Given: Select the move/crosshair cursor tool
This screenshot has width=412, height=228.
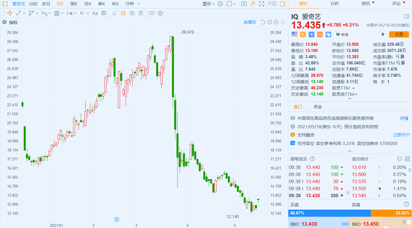Looking at the screenshot, I should tap(9, 13).
